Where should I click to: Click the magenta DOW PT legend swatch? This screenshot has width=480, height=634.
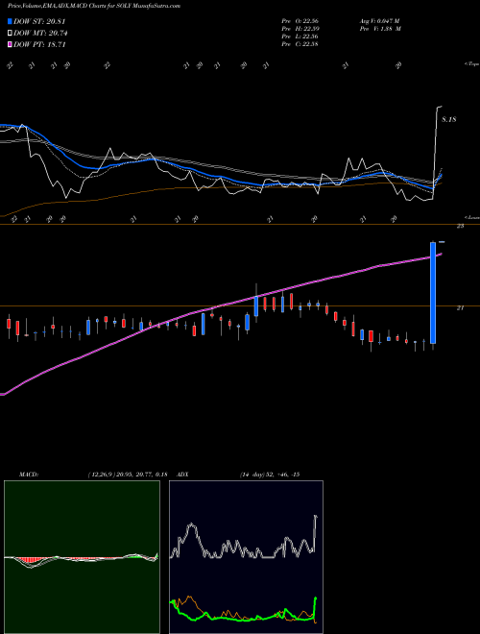pyautogui.click(x=11, y=44)
